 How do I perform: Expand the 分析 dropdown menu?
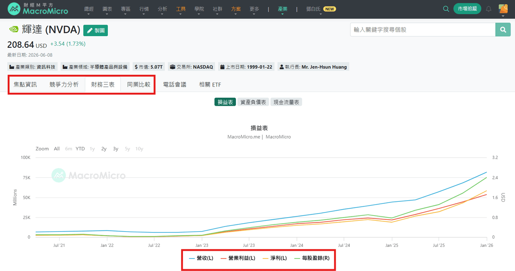click(x=163, y=9)
